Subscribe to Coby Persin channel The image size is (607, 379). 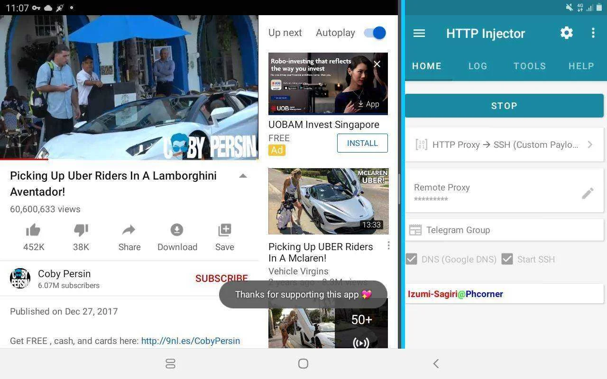point(221,279)
